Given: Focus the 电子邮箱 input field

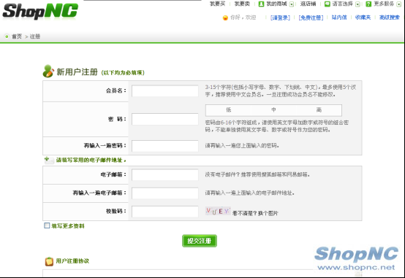Looking at the screenshot, I should [165, 175].
